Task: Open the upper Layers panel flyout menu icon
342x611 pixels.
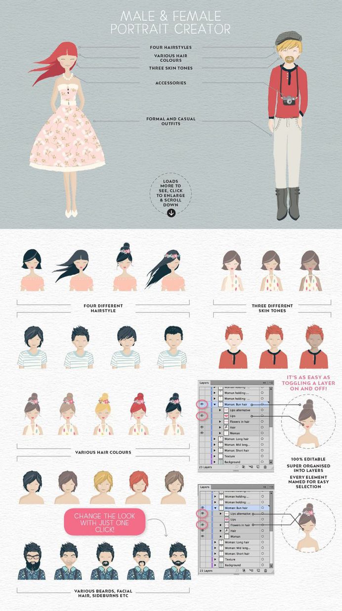Action: [x=271, y=383]
